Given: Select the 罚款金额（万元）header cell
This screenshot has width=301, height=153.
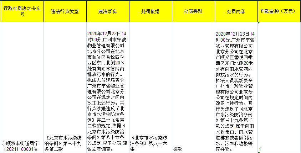Looking at the screenshot, I should click(x=279, y=11).
